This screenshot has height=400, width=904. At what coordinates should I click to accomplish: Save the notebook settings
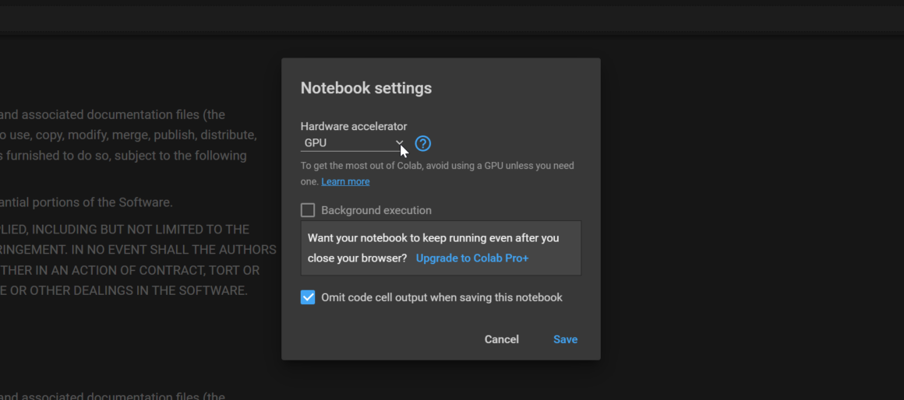(x=565, y=339)
